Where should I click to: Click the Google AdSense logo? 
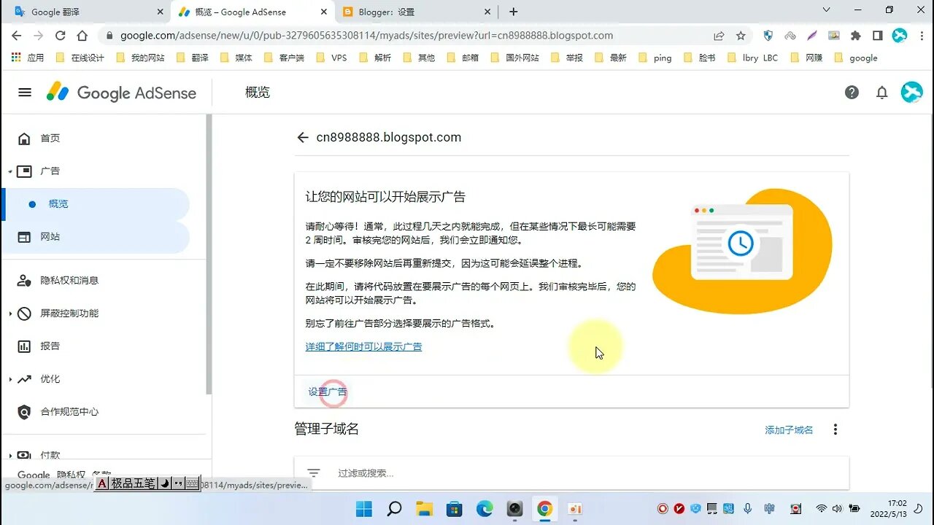[x=121, y=93]
